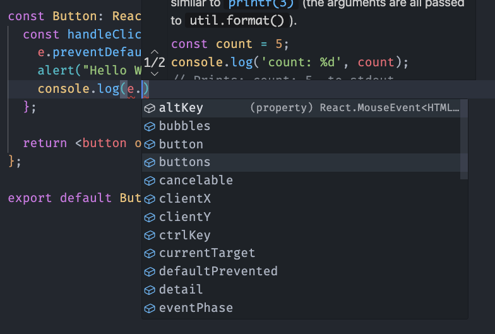Click the cube icon next to currentTarget
The width and height of the screenshot is (495, 334).
tap(150, 253)
